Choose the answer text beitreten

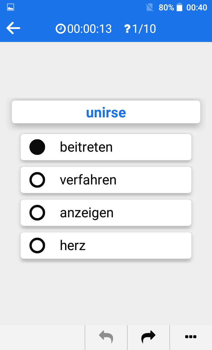pyautogui.click(x=86, y=147)
